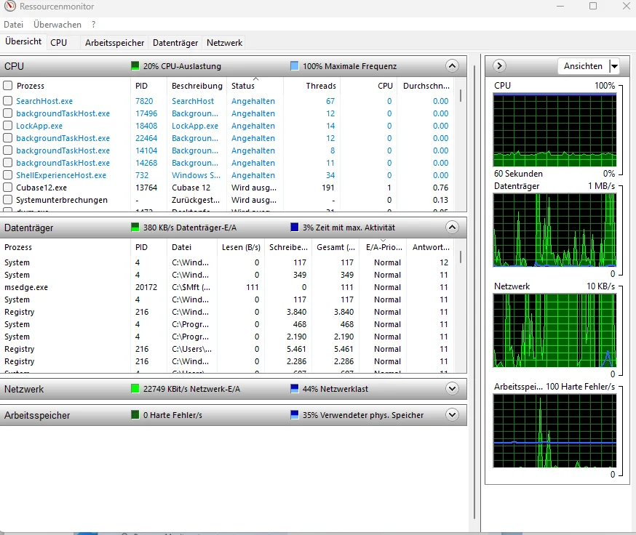Click the green CPU-Auslastung indicator square
This screenshot has height=535, width=636.
(x=135, y=65)
